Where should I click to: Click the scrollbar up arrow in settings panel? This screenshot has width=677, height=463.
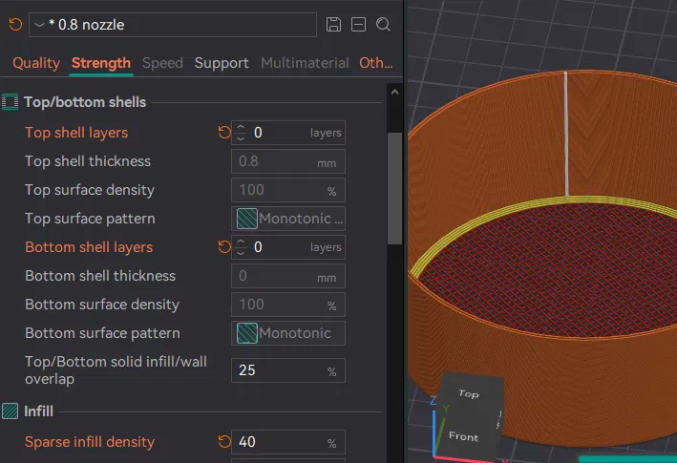(x=394, y=92)
